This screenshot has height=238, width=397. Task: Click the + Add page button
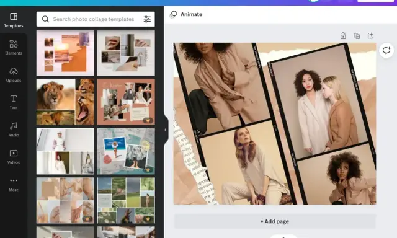coord(275,221)
